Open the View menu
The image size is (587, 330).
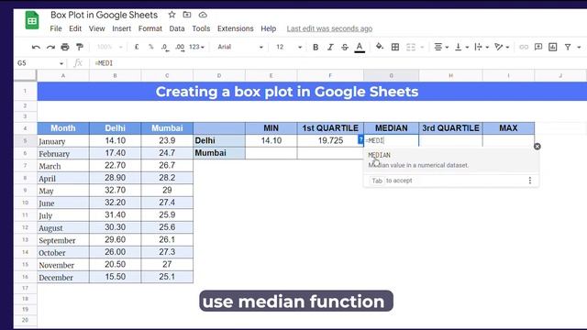(x=97, y=28)
